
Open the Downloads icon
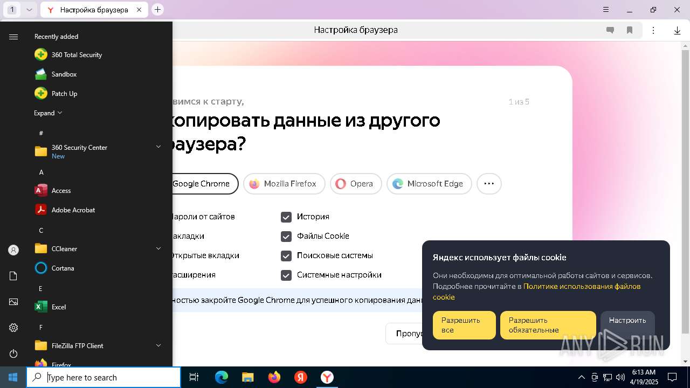[677, 30]
